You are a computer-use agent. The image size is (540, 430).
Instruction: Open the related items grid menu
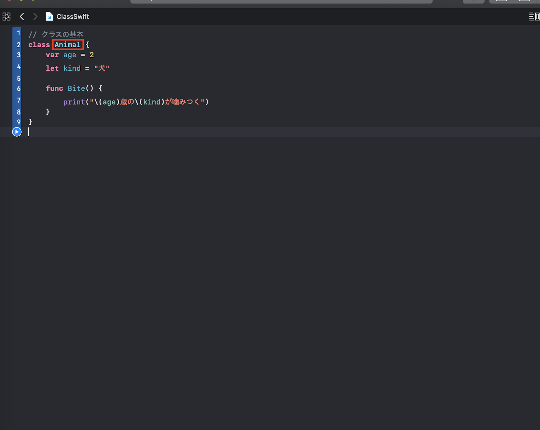pos(6,17)
